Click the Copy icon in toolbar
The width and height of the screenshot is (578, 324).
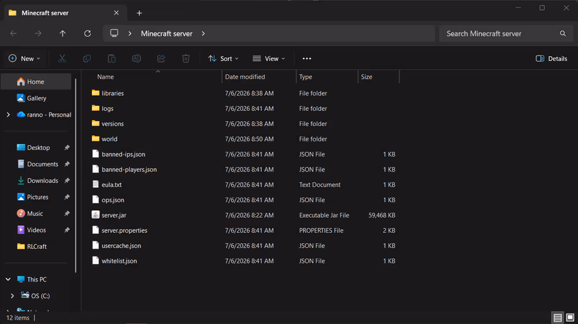[87, 58]
